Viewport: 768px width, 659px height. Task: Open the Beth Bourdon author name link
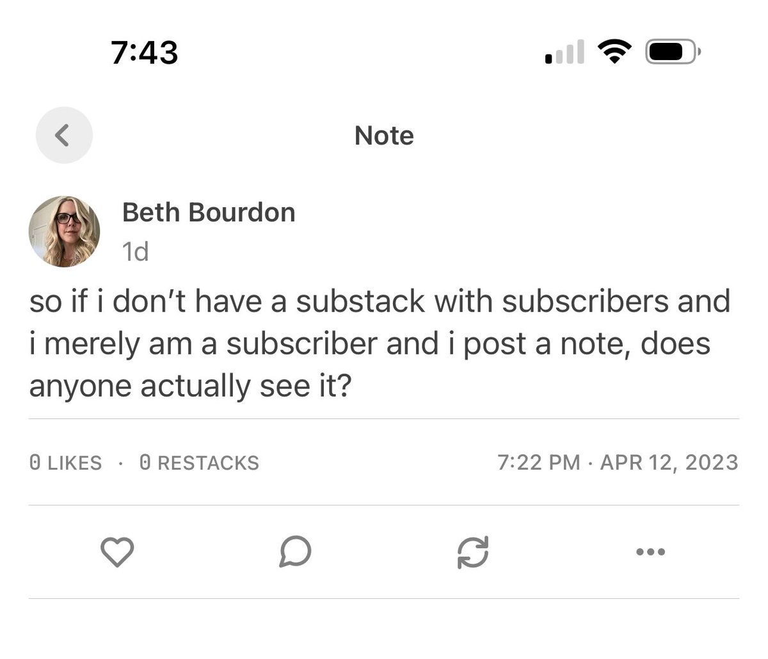[x=209, y=212]
